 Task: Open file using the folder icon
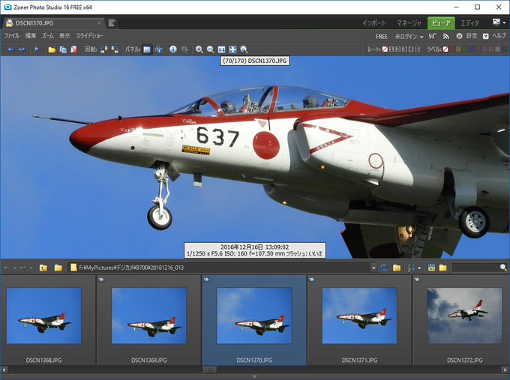(52, 49)
